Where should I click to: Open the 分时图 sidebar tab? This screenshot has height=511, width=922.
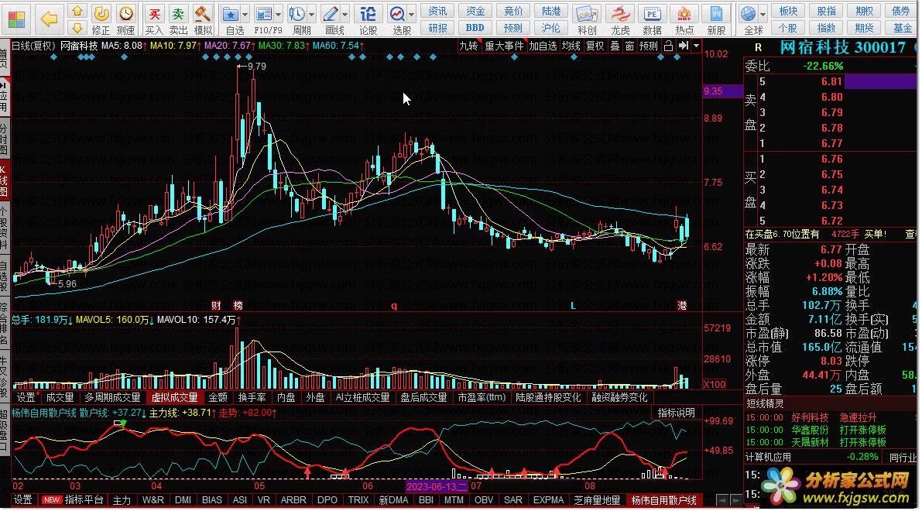[x=4, y=138]
